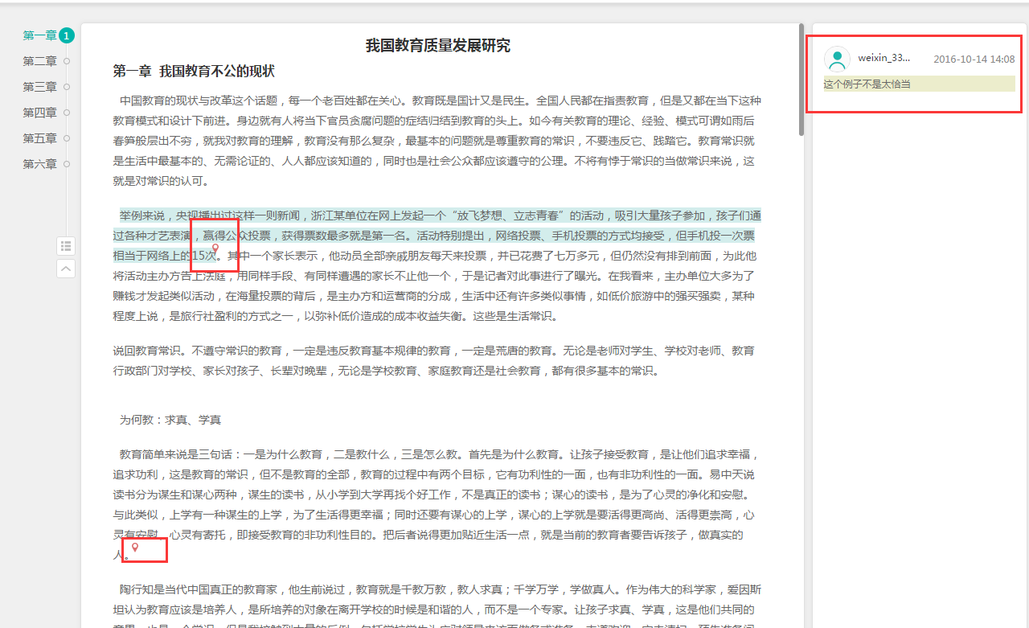The height and width of the screenshot is (628, 1029).
Task: Navigate to 第六章 in the chapter list
Action: coord(39,164)
